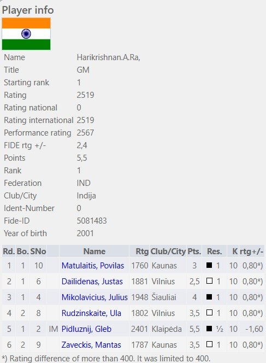
Task: Click the Name column header
Action: (94, 251)
